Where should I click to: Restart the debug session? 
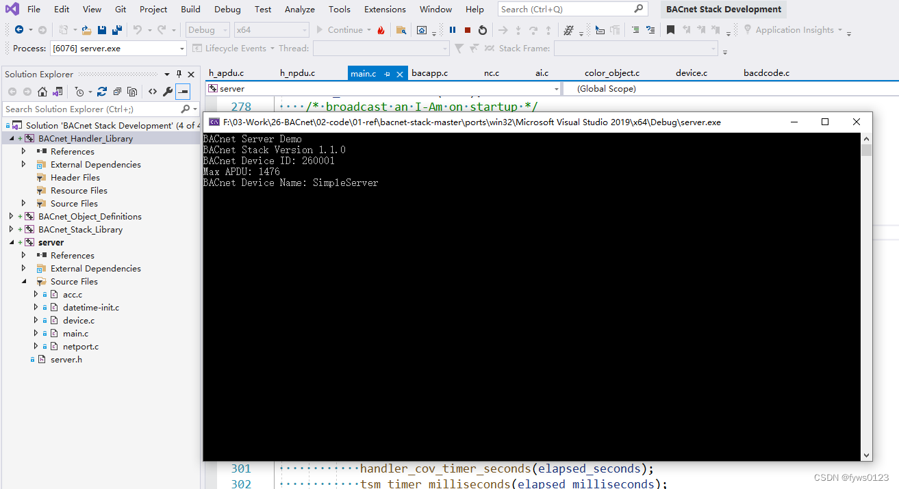[x=483, y=30]
